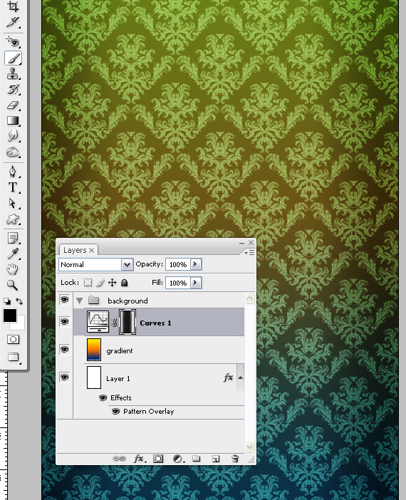Click the Opacity value field
406x500 pixels.
(x=178, y=264)
